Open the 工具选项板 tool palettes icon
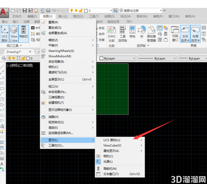Viewport: 207px width, 184px height. (x=123, y=34)
